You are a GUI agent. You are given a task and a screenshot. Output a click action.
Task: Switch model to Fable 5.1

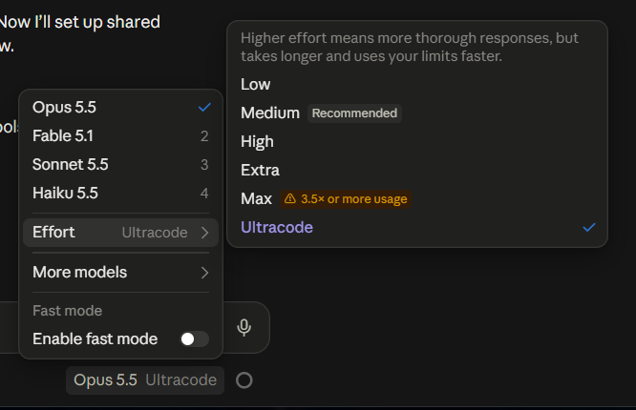pos(120,135)
